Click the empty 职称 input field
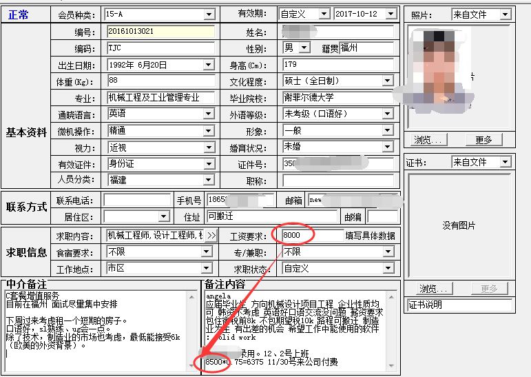The height and width of the screenshot is (377, 531). point(338,180)
